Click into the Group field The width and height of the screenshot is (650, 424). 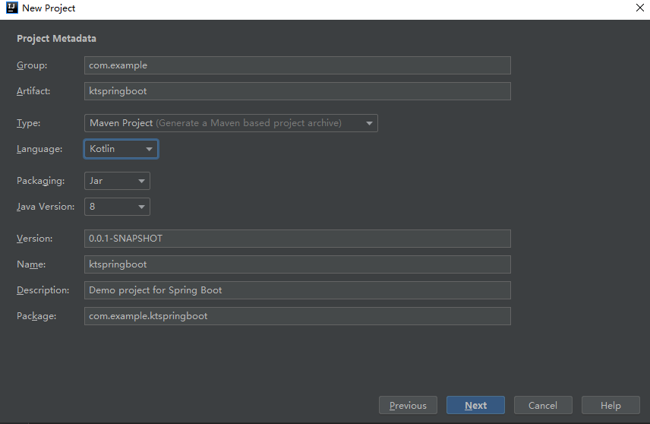pyautogui.click(x=297, y=65)
